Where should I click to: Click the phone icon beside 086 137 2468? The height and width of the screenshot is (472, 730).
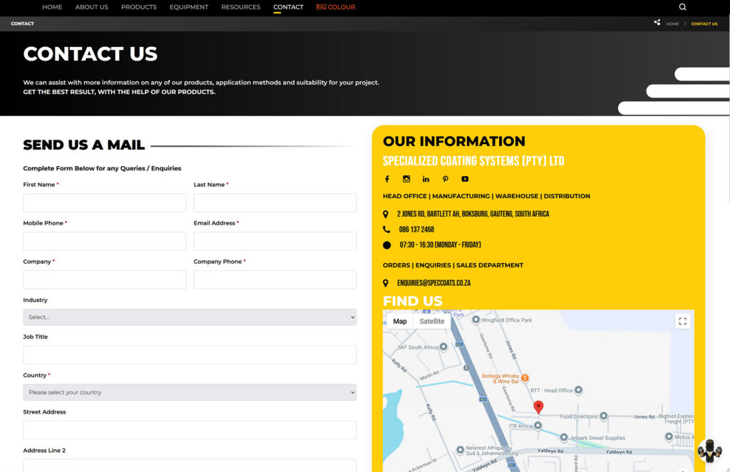pos(386,229)
